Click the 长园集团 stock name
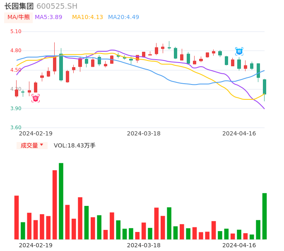This screenshot has height=251, width=284. (19, 6)
